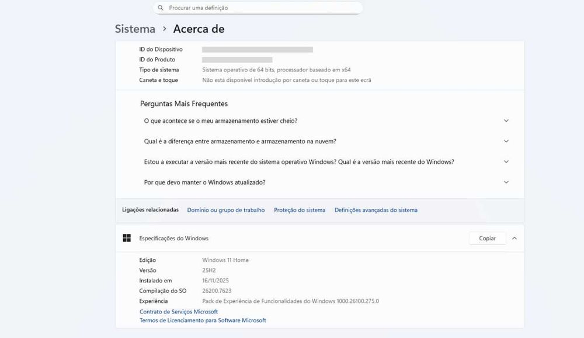The width and height of the screenshot is (584, 338).
Task: Select the experience pack value text
Action: click(290, 301)
